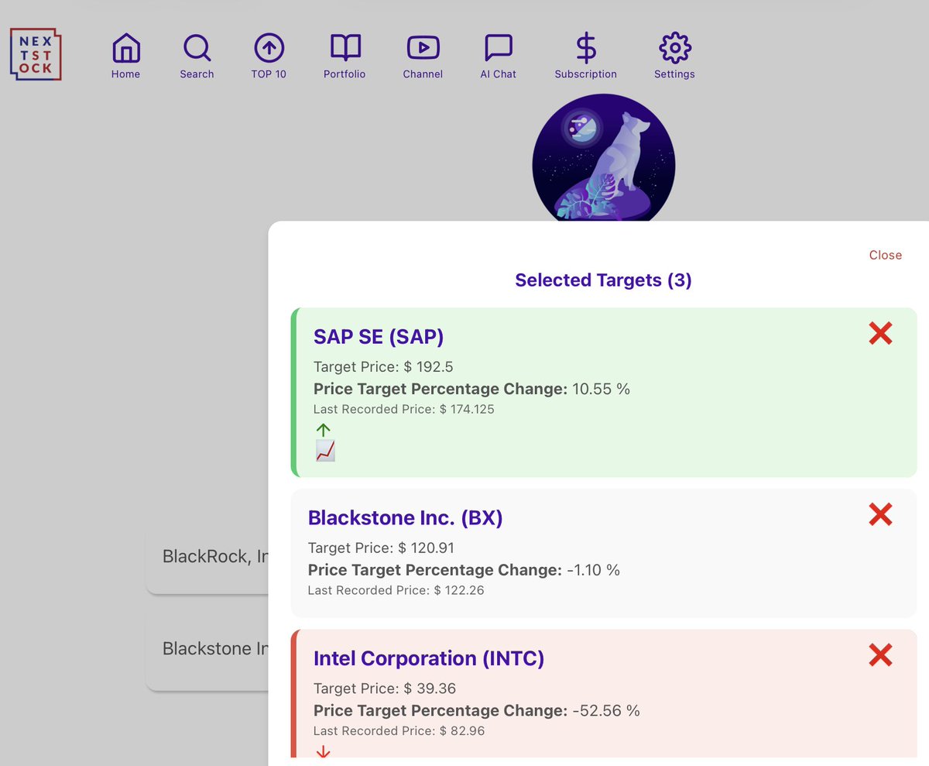Click the Selected Targets (3) heading
Viewport: 929px width, 766px height.
(x=603, y=280)
